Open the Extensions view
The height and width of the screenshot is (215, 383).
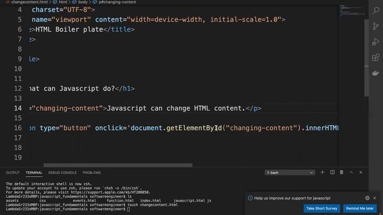[x=376, y=57]
